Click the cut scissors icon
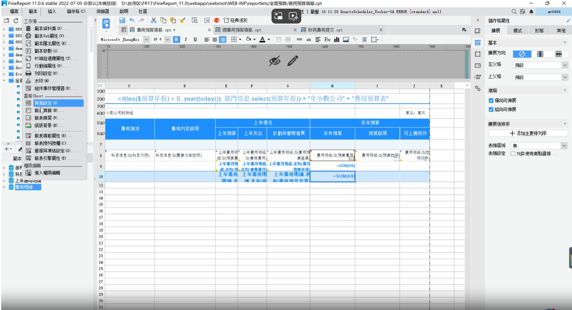The image size is (572, 310). pyautogui.click(x=153, y=20)
